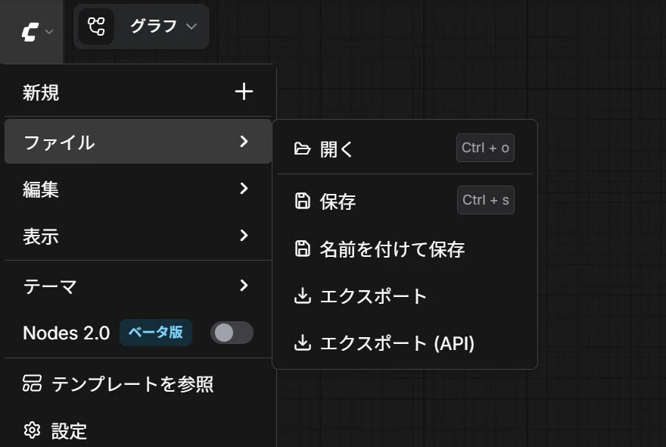
Task: Click the template icon beside テンプレートを参照
Action: [33, 383]
